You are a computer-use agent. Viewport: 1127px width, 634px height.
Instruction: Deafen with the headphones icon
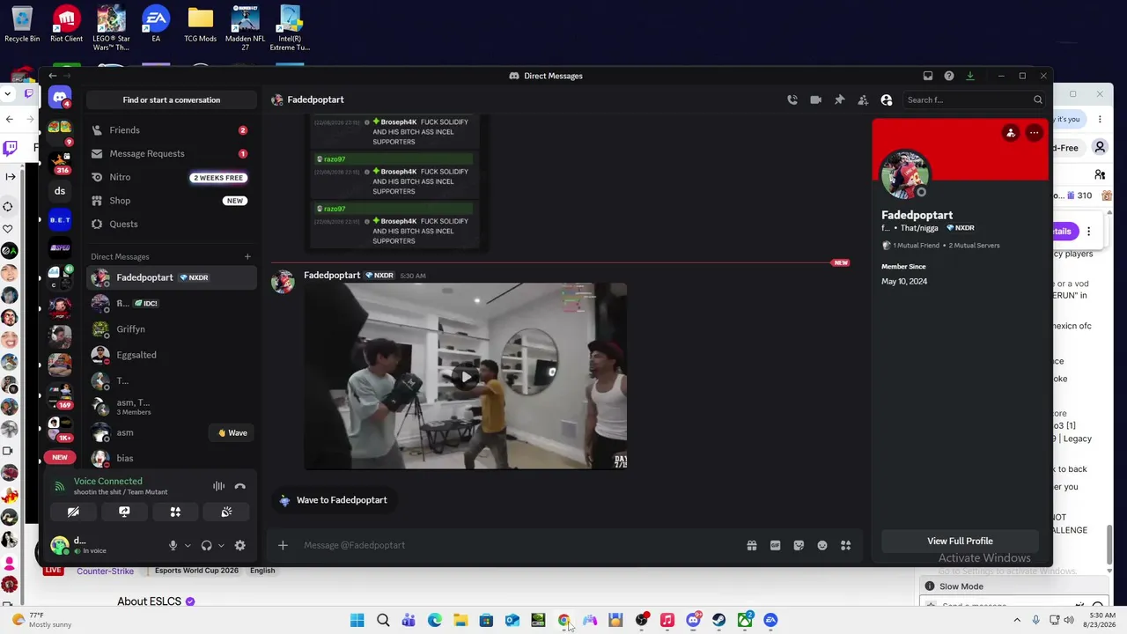[x=206, y=545]
